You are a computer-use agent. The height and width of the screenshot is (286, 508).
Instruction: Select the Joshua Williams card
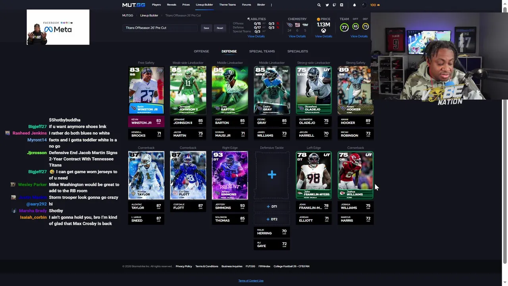(356, 175)
